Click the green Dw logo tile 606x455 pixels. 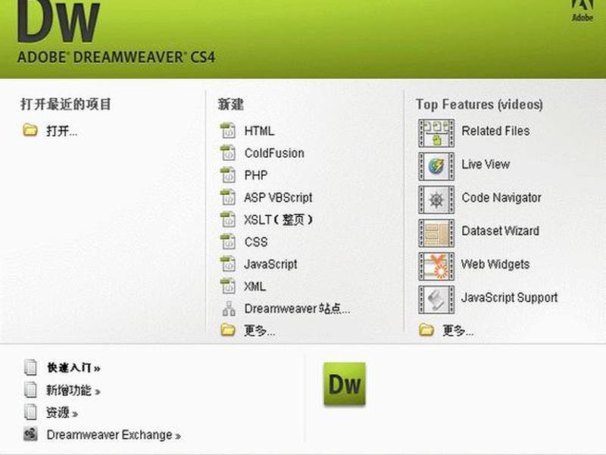point(345,384)
